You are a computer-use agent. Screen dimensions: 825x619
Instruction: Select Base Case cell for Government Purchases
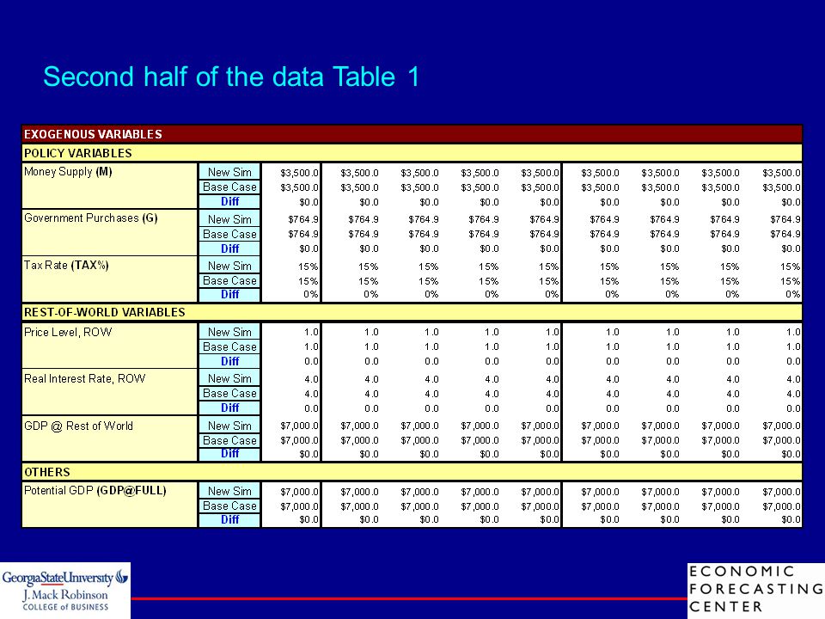click(x=229, y=234)
